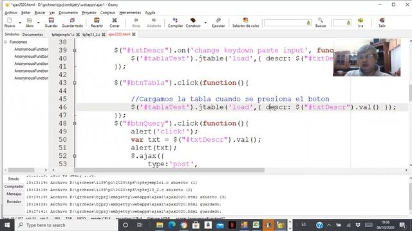Click the last 'guardado' log entry at 19:27:41

[x=124, y=211]
